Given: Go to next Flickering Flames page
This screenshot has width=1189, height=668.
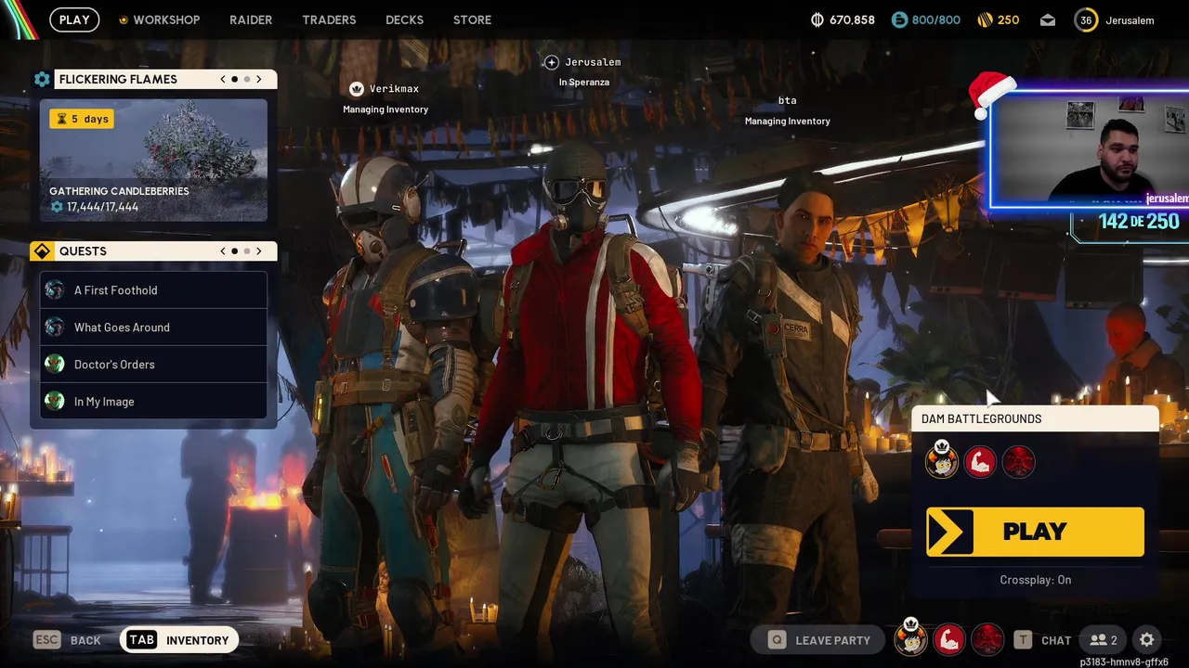Looking at the screenshot, I should click(259, 79).
